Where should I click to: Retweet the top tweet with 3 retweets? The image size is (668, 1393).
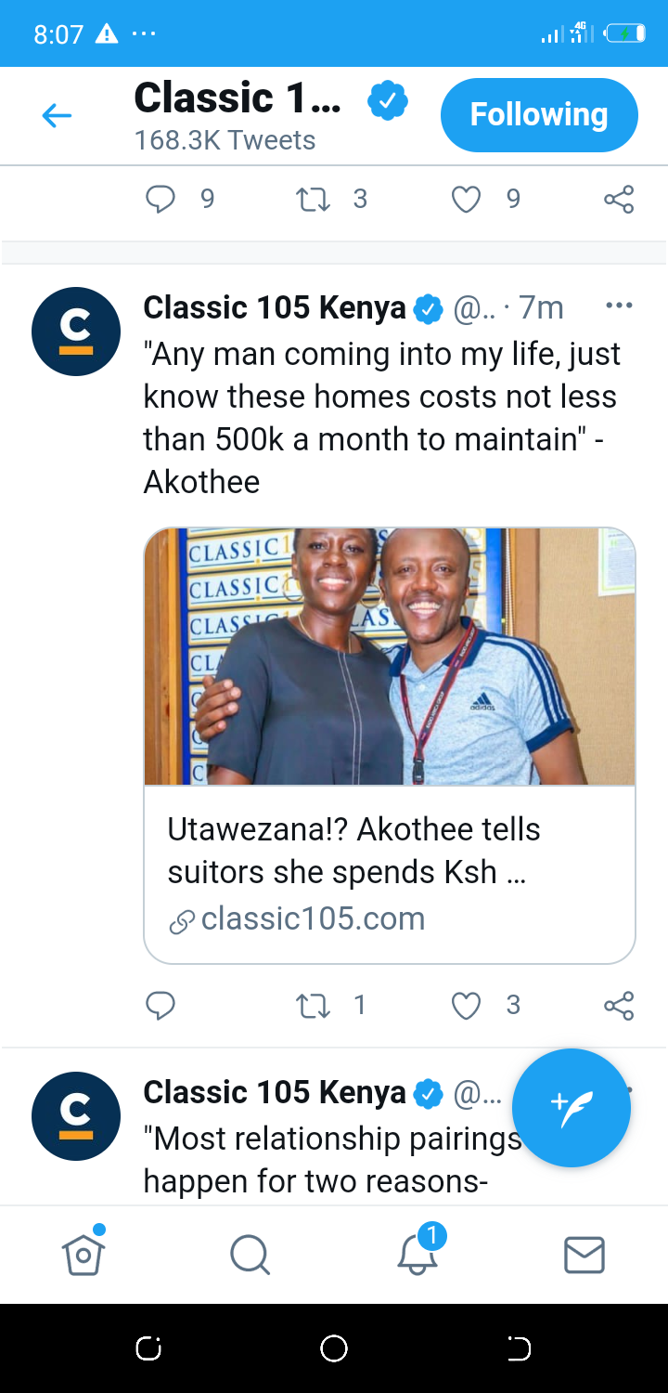313,199
